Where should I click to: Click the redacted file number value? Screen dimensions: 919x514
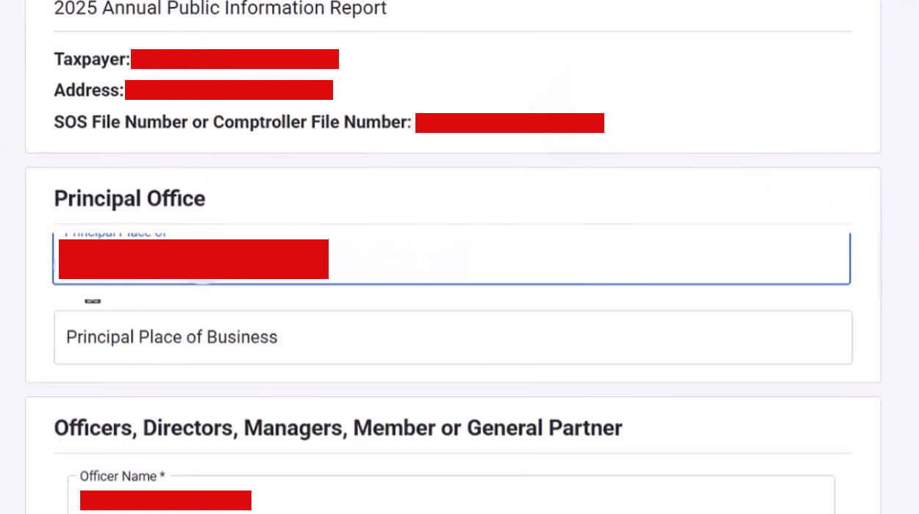tap(509, 123)
